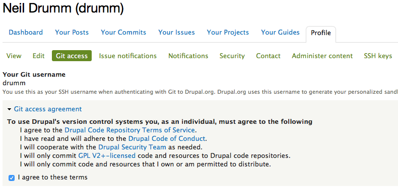Image resolution: width=398 pixels, height=189 pixels.
Task: Open the SSH keys sub-tab
Action: click(x=378, y=56)
